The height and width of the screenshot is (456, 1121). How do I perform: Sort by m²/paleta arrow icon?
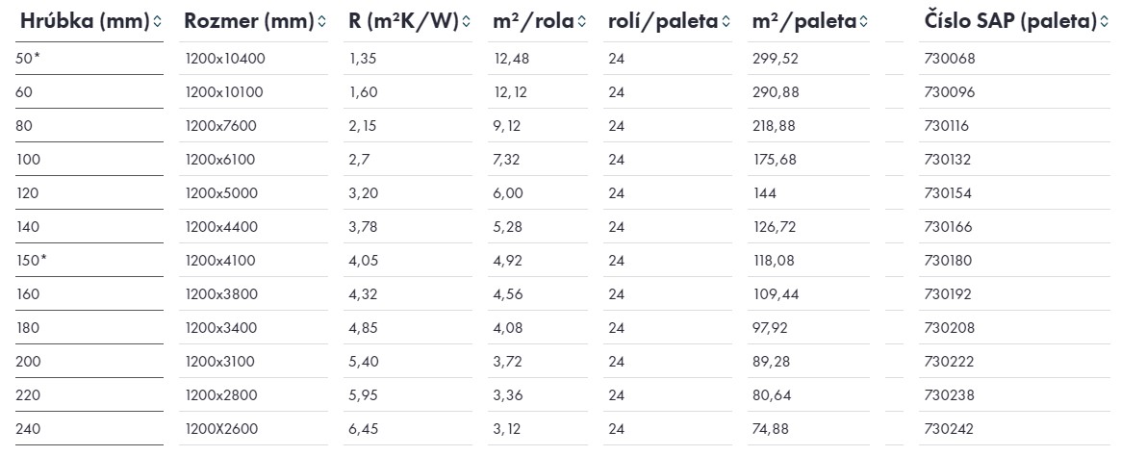[864, 22]
